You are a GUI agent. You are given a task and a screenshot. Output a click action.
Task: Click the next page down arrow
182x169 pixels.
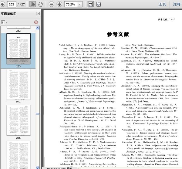pyautogui.click(x=3, y=4)
